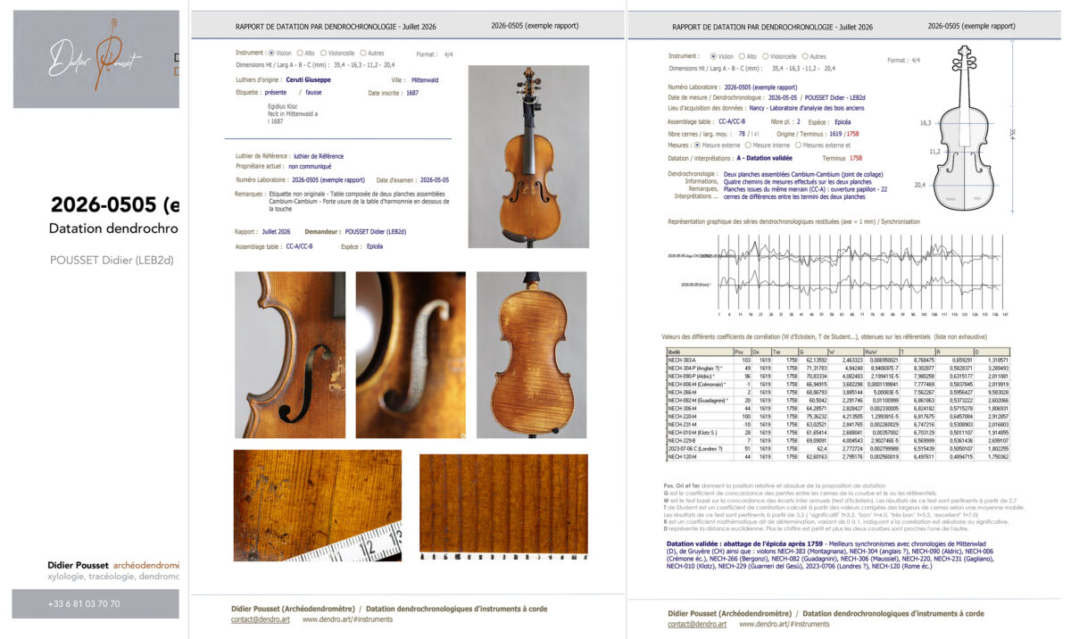Viewport: 1071px width, 639px height.
Task: Click the NECH-383-A row in correlation table
Action: [x=837, y=359]
